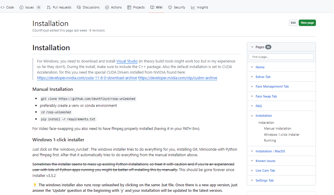Expand the FAQ page entry
This screenshot has height=195, width=334.
[252, 106]
